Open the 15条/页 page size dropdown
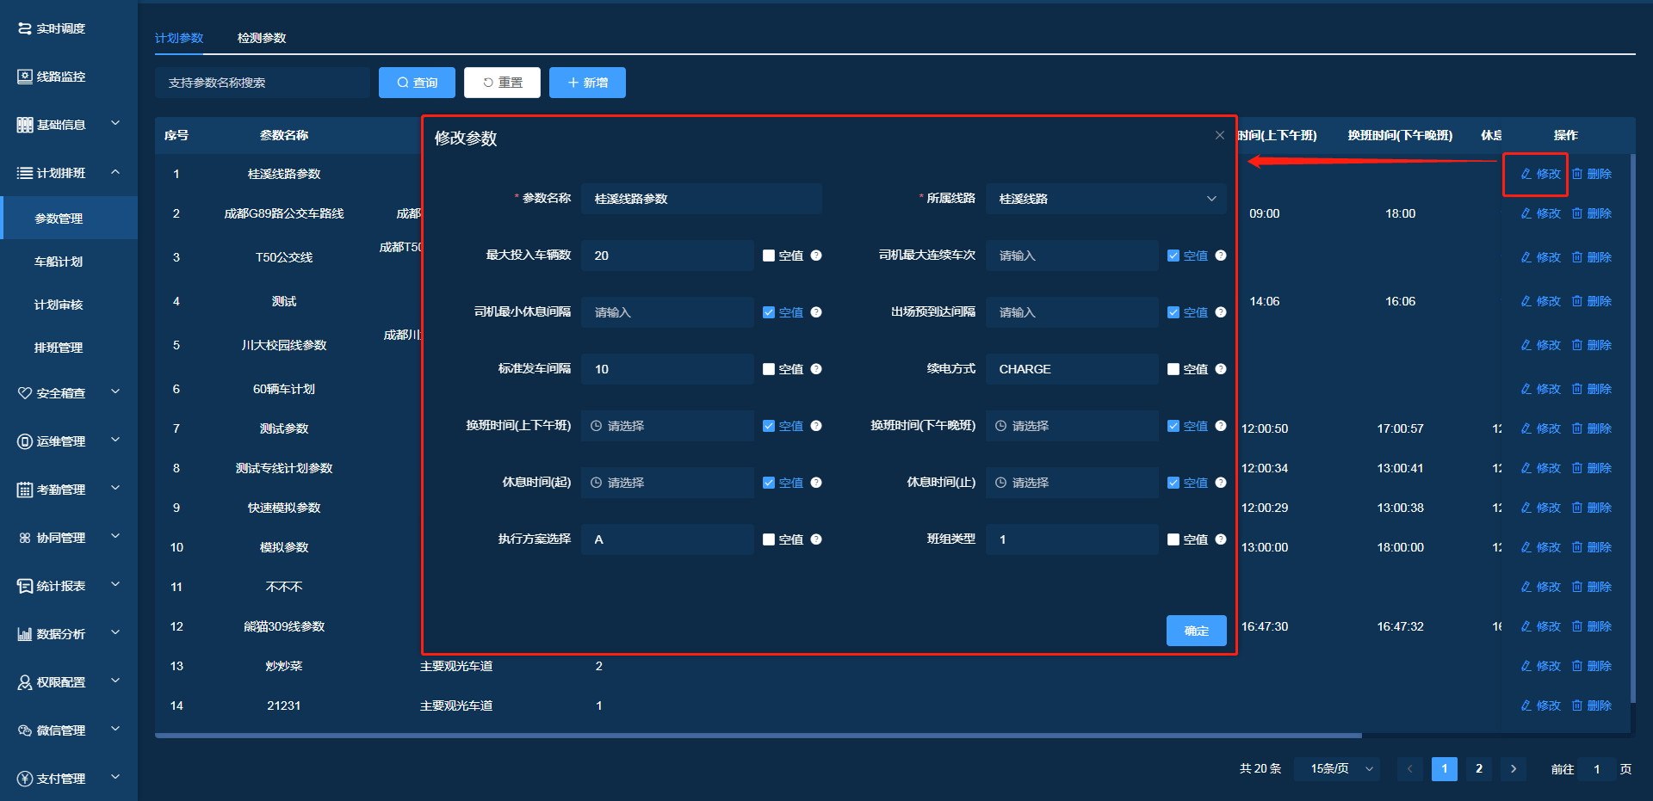 pos(1341,769)
